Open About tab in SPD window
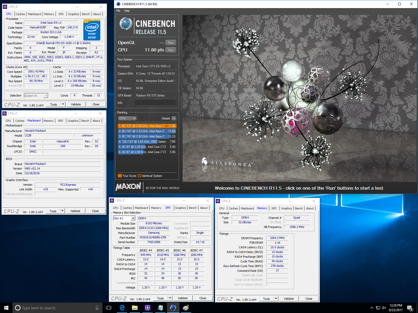The width and height of the screenshot is (418, 313). 204,208
